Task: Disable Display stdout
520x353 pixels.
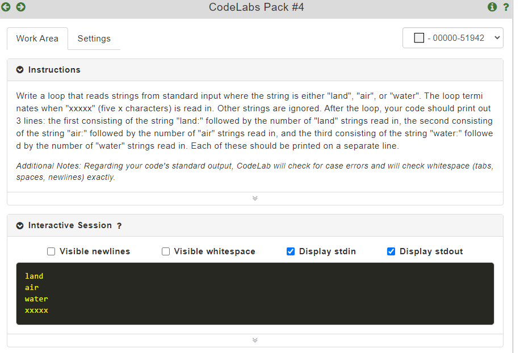Action: pyautogui.click(x=391, y=251)
